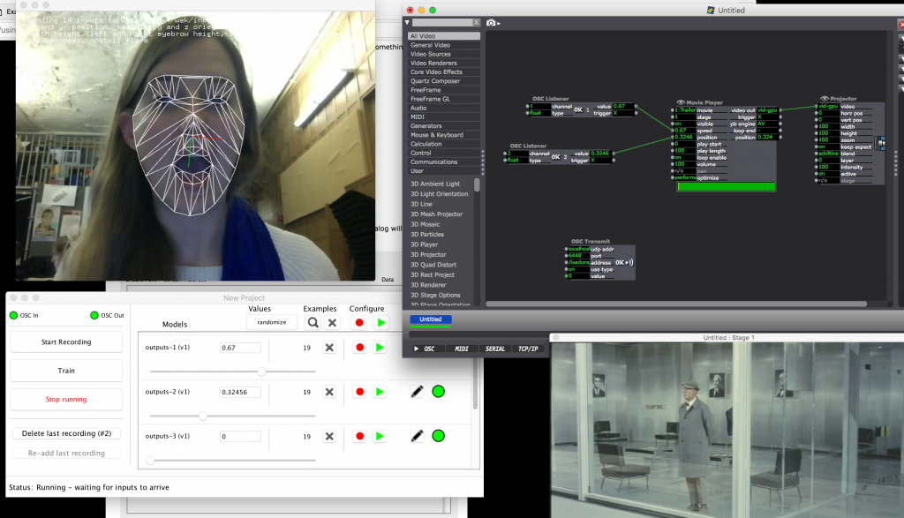
Task: Click the outputs-1 value slider handle
Action: tap(261, 372)
